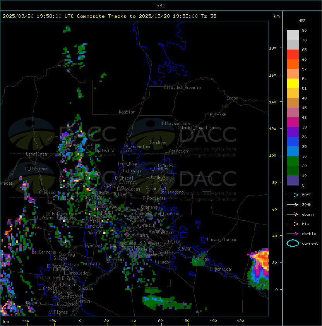Click the L_Dormida place label

tap(220, 269)
